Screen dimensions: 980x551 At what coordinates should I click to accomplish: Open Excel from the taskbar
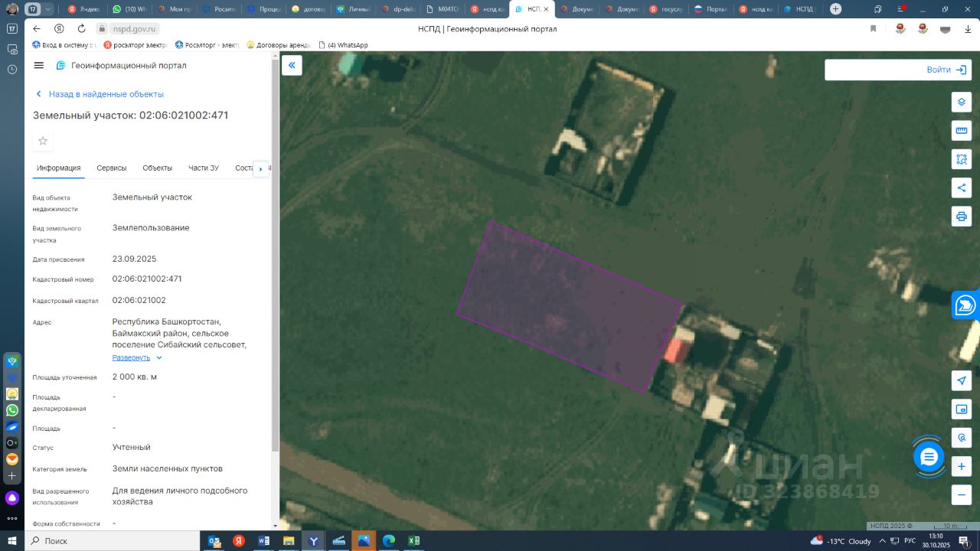pyautogui.click(x=414, y=541)
